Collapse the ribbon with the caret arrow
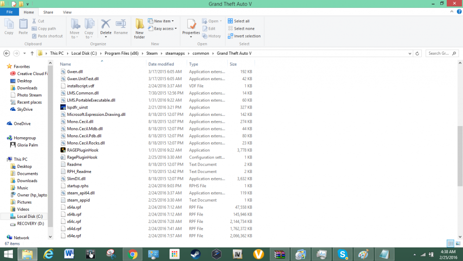 pos(452,12)
